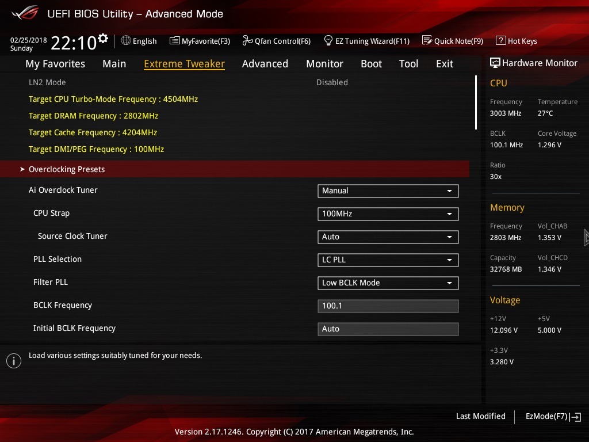Click Target CPU Turbo-Mode Frequency text
The height and width of the screenshot is (442, 589).
(113, 99)
